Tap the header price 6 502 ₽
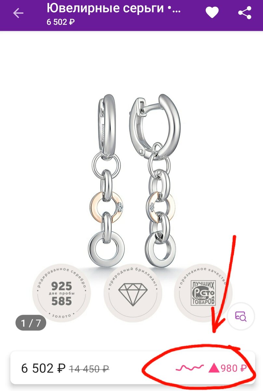The width and height of the screenshot is (263, 391). click(61, 22)
